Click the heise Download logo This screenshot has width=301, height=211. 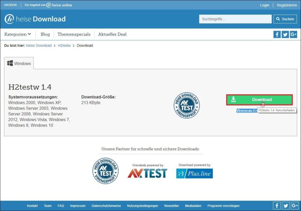[x=35, y=19]
